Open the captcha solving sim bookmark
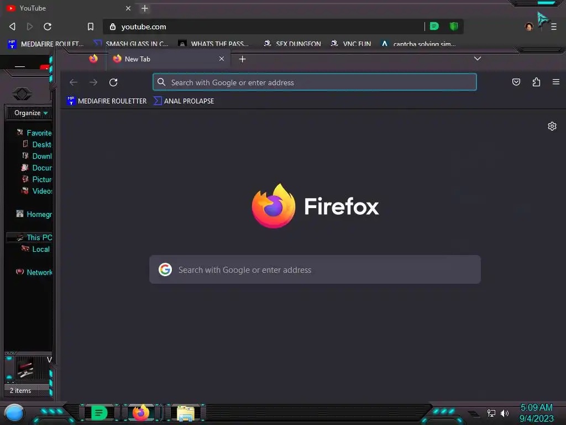Viewport: 566px width, 425px height. (x=418, y=44)
